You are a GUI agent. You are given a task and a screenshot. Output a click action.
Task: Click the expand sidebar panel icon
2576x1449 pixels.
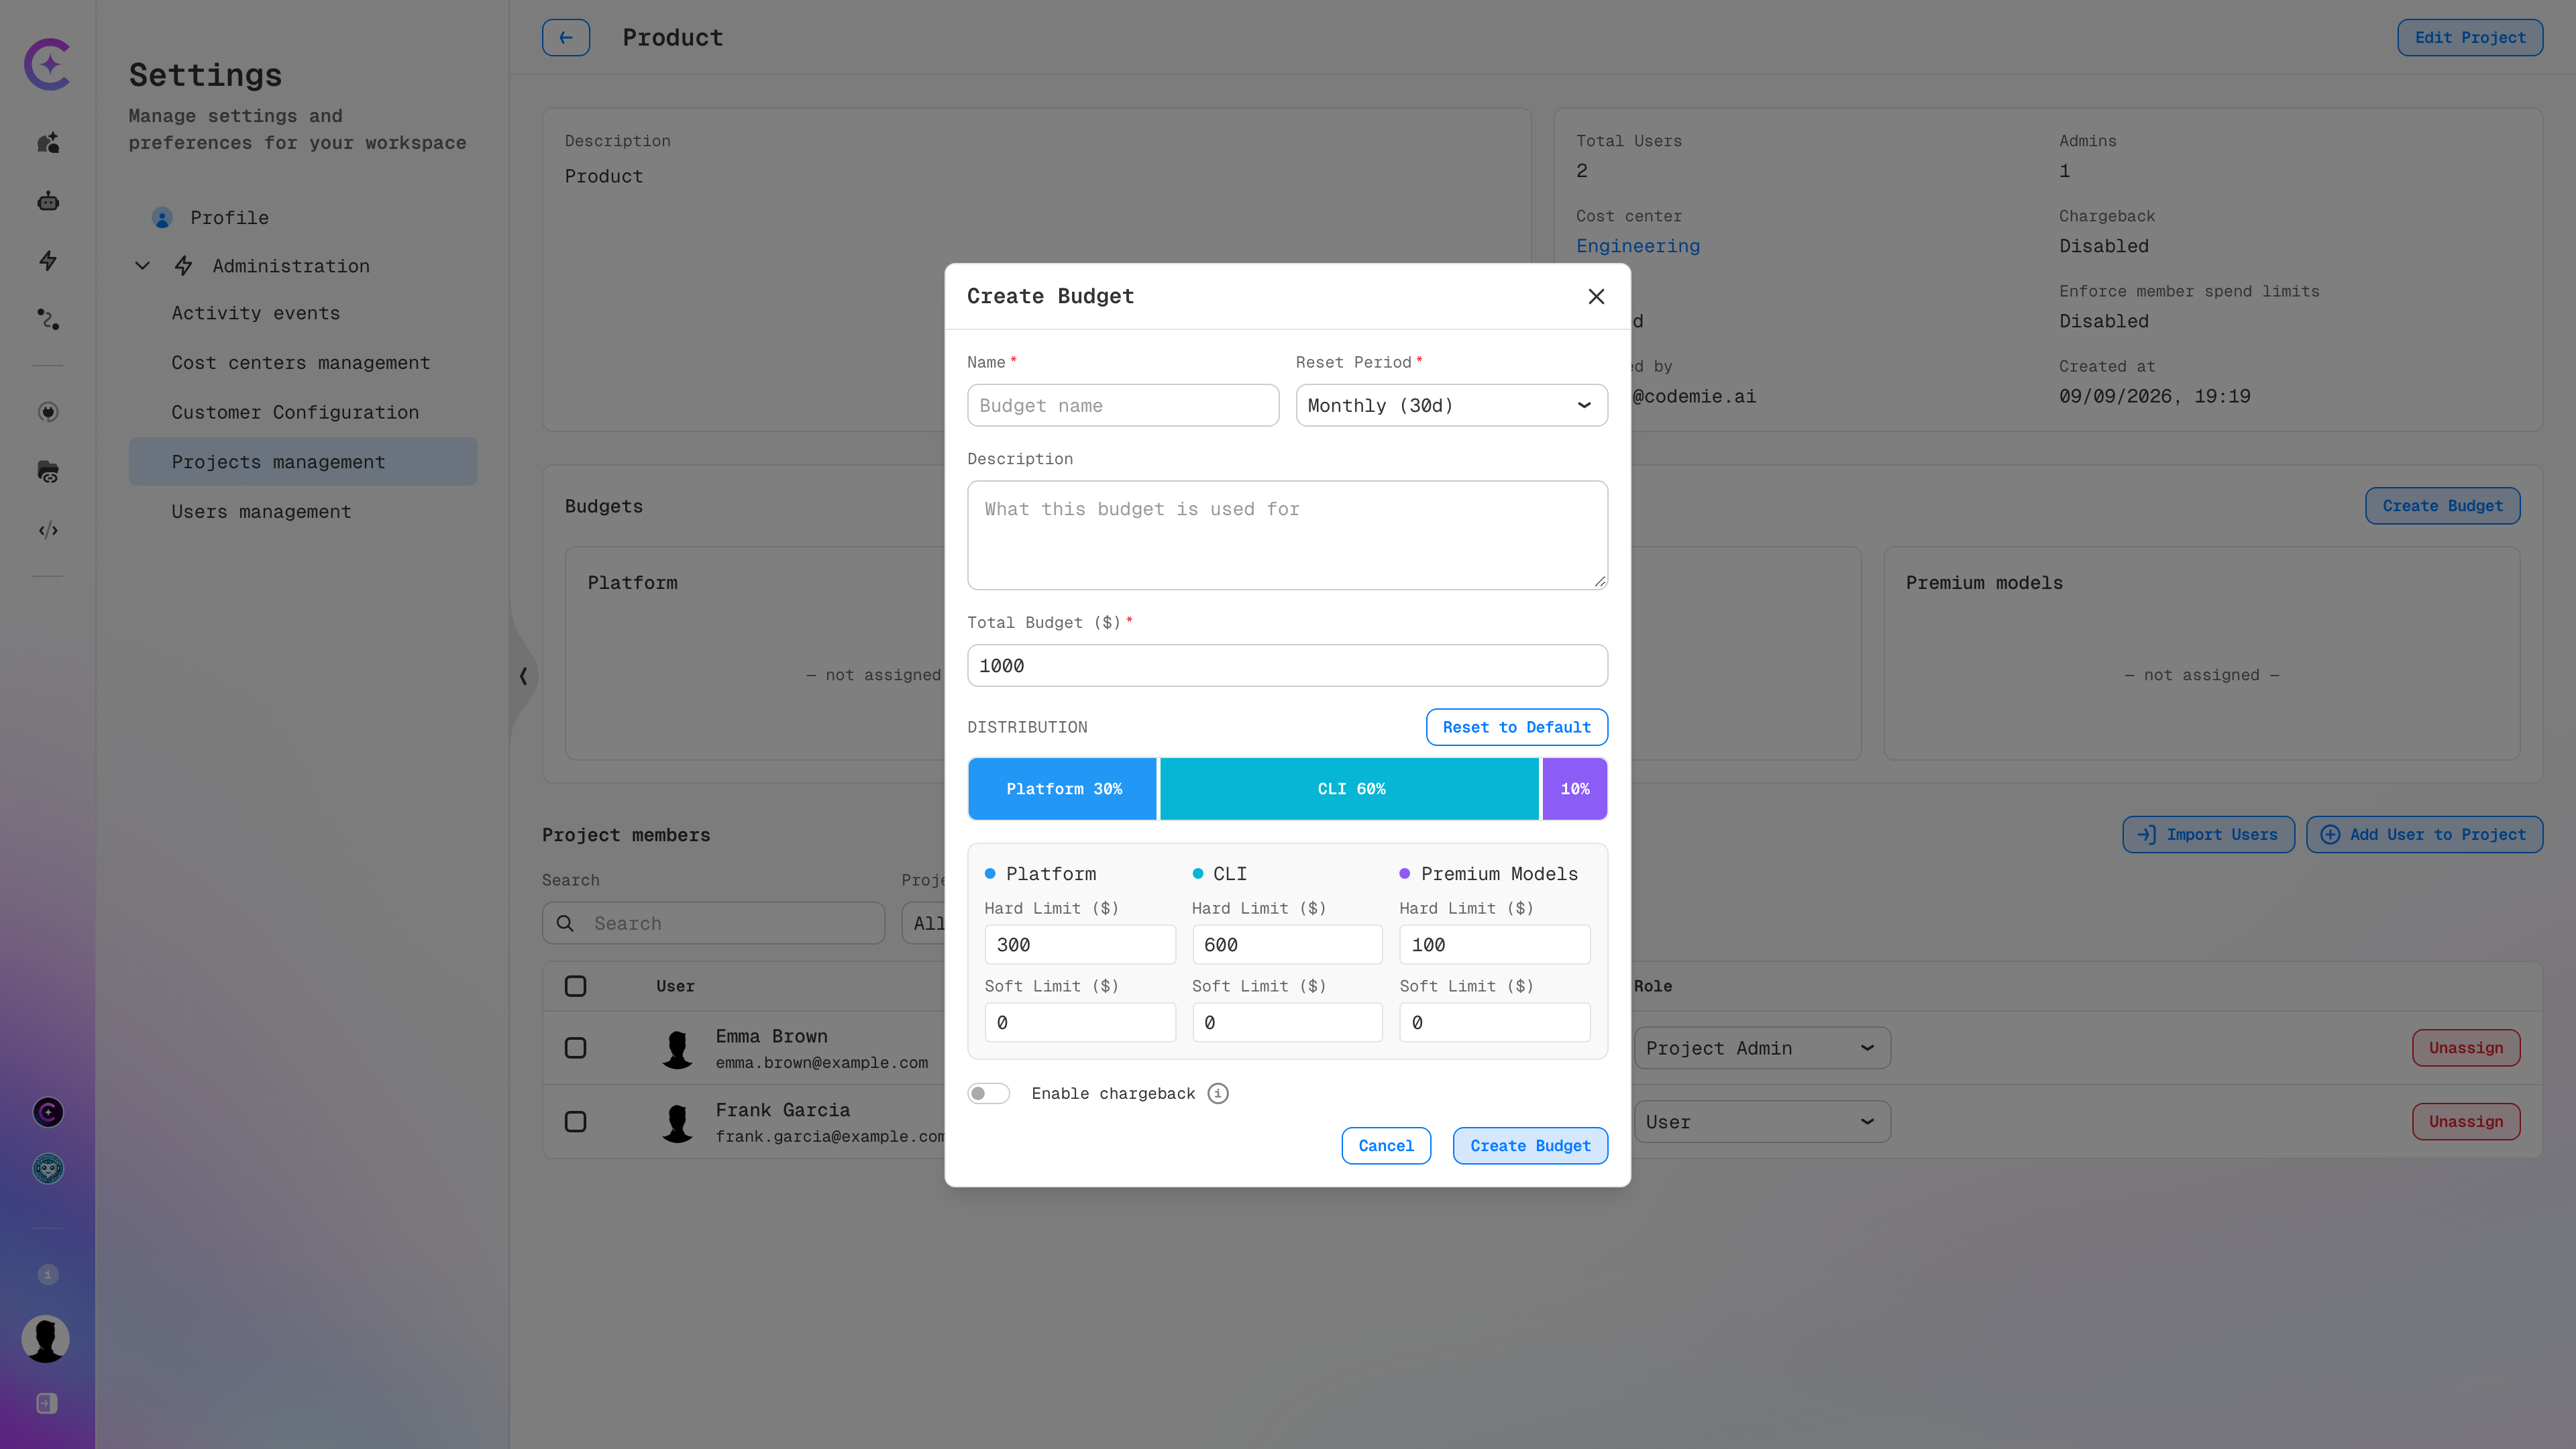click(47, 1403)
